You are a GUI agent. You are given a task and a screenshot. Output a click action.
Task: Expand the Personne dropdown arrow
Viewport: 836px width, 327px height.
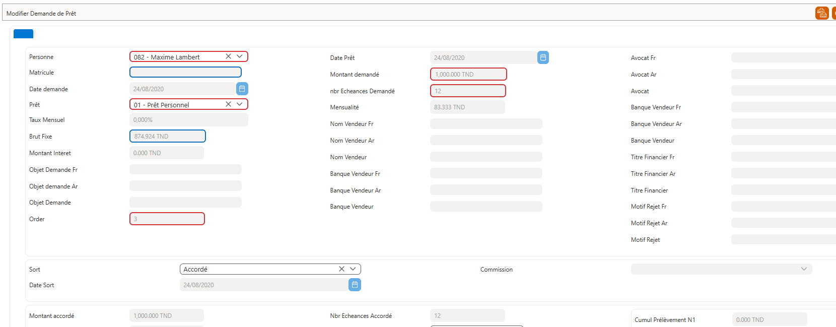(x=240, y=56)
